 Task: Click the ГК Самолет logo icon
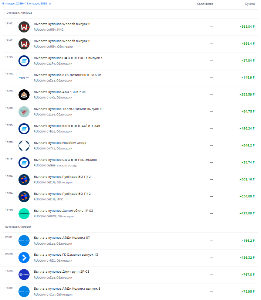pyautogui.click(x=24, y=258)
